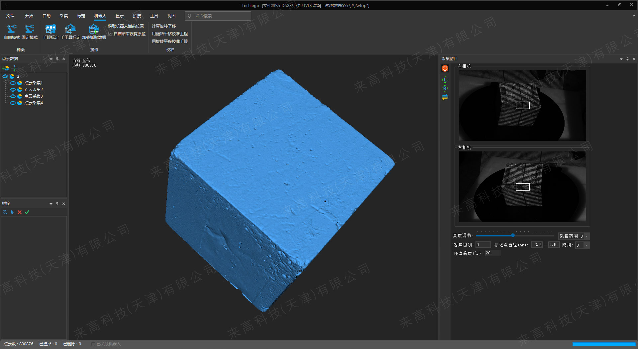Open 手工具标定 tool calibration

tap(70, 29)
